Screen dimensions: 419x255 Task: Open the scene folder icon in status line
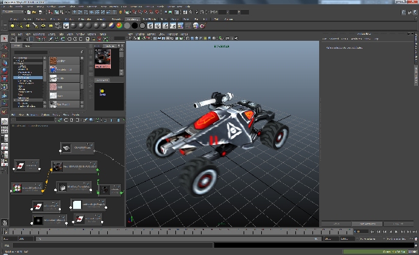[34, 12]
